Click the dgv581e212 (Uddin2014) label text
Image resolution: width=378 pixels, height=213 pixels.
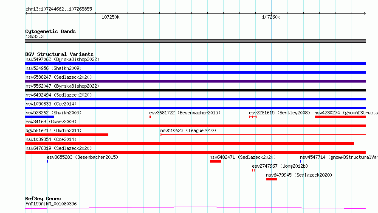[x=54, y=130]
